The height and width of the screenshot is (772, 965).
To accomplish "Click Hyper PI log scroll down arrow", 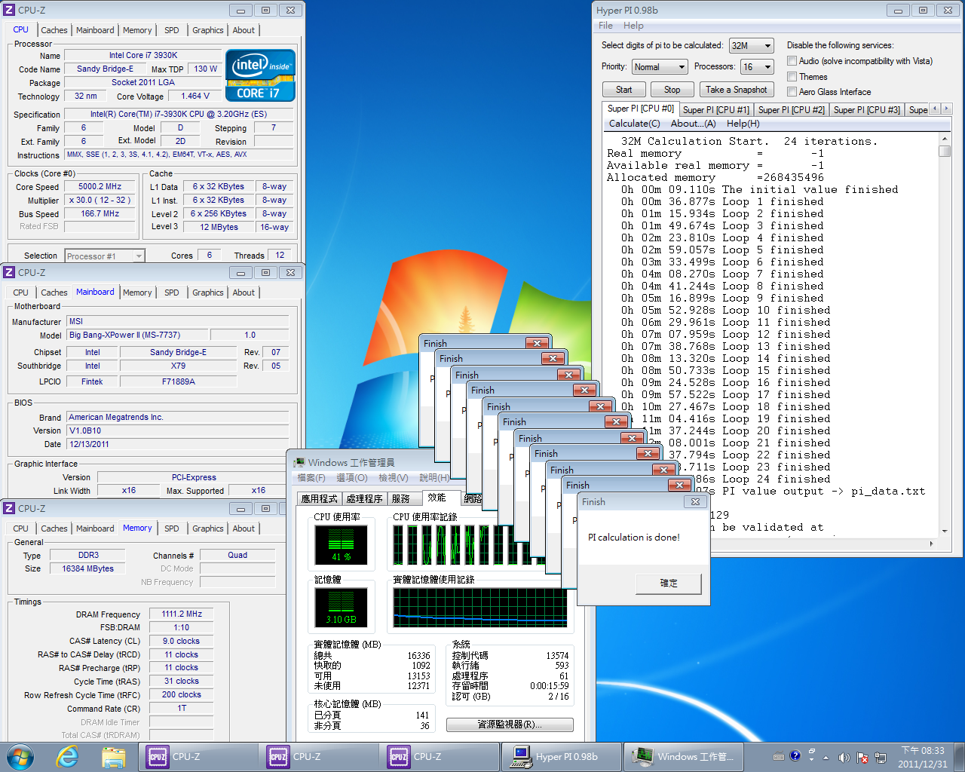I will 944,531.
